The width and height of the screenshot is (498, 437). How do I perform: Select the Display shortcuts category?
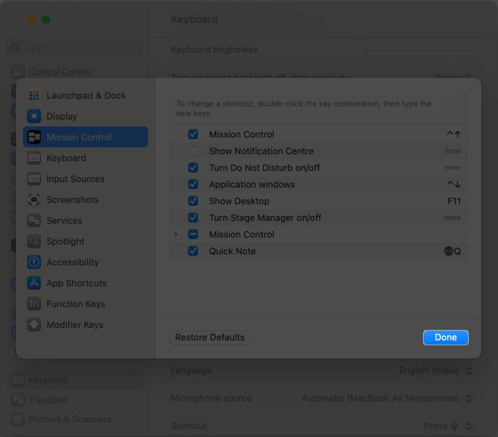[x=85, y=116]
